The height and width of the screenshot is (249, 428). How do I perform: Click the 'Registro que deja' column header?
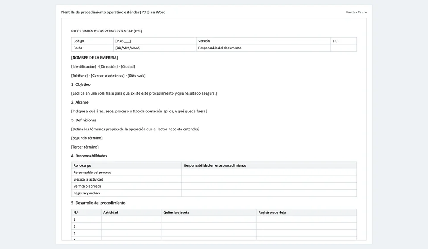pos(306,213)
